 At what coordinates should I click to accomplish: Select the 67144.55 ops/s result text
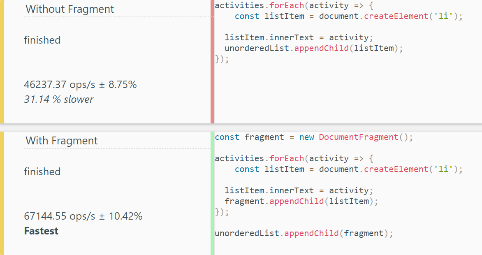(83, 216)
